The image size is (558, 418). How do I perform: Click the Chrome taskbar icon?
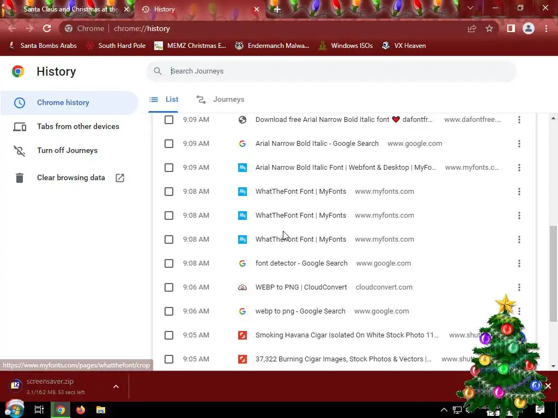coord(60,410)
